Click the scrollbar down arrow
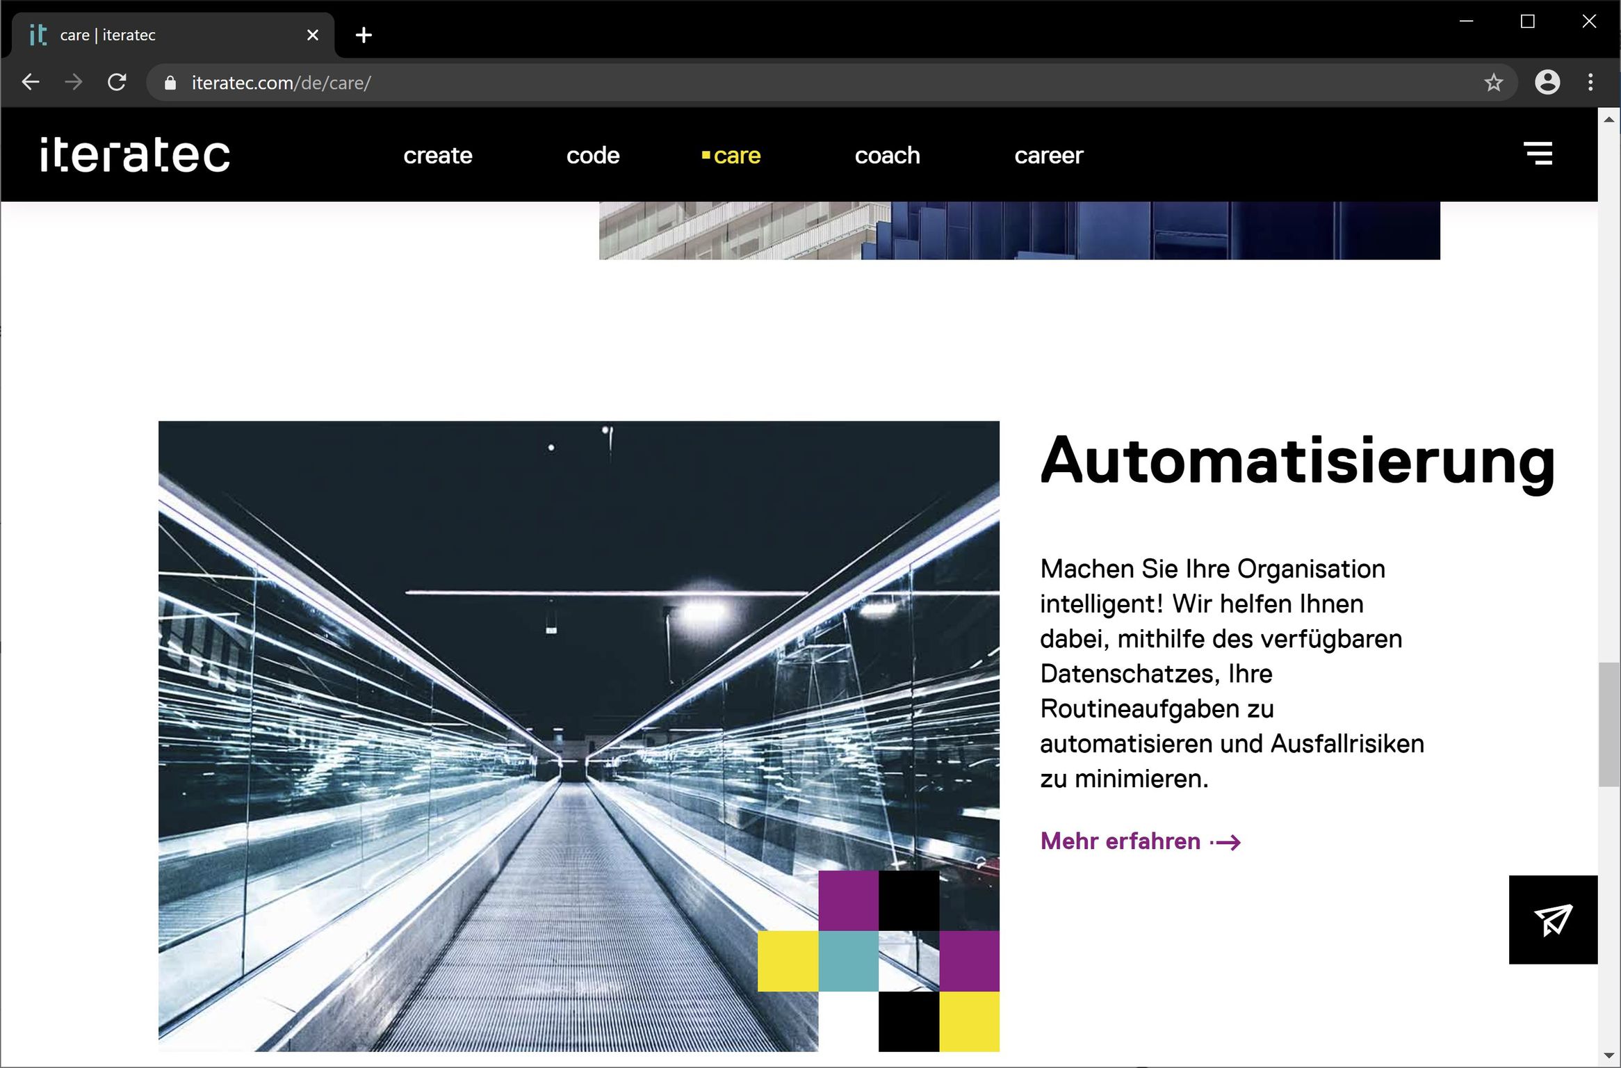 tap(1608, 1056)
